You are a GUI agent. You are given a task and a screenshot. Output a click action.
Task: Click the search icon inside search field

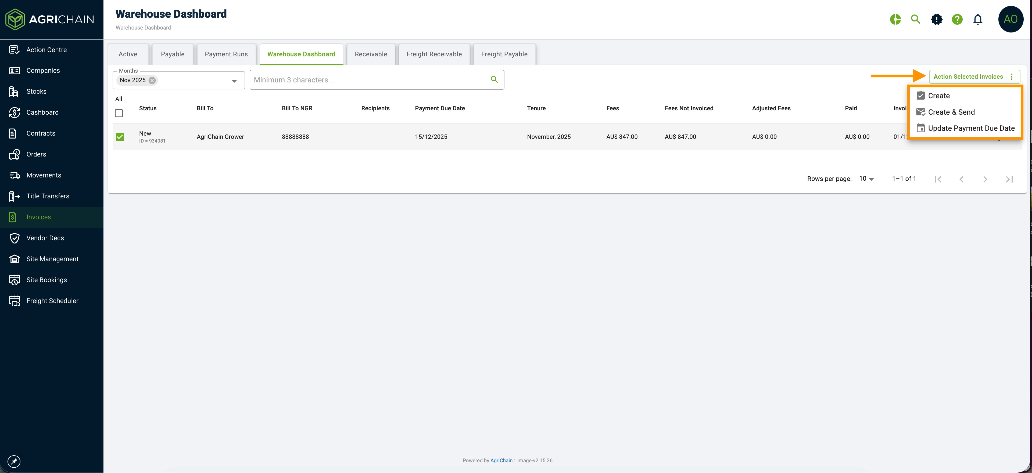click(494, 80)
